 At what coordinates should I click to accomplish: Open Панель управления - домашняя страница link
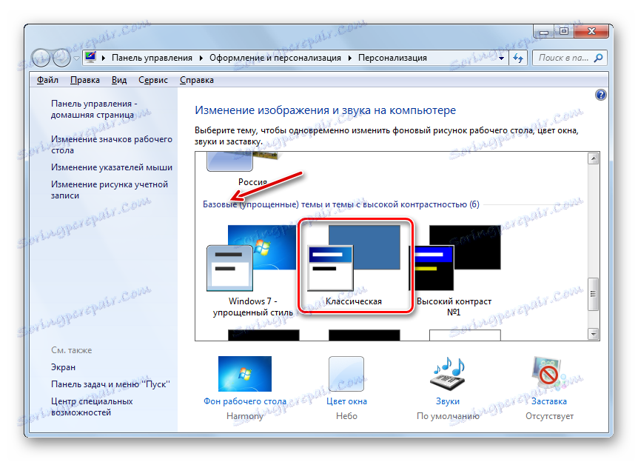[94, 109]
